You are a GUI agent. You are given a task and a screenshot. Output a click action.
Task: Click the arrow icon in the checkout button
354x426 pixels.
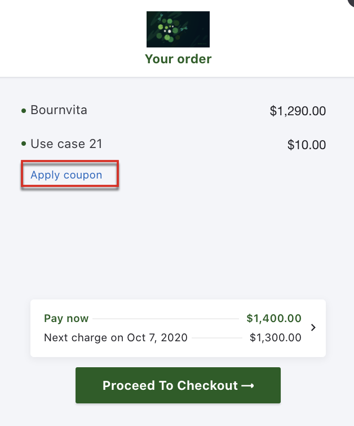tap(247, 386)
